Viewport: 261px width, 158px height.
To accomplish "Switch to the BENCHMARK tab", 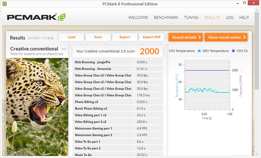I will click(166, 18).
